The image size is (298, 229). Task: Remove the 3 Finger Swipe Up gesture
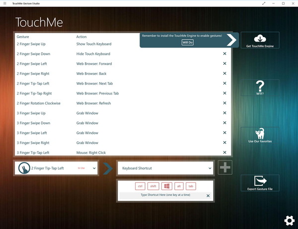pyautogui.click(x=224, y=113)
